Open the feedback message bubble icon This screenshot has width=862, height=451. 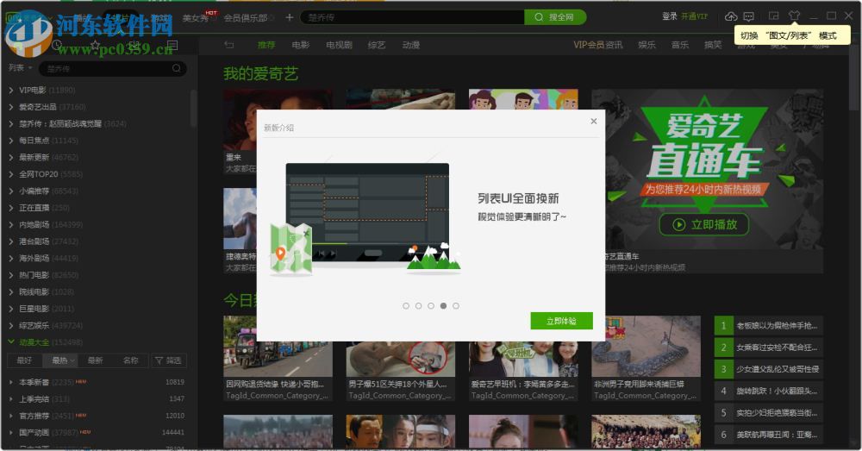click(749, 16)
